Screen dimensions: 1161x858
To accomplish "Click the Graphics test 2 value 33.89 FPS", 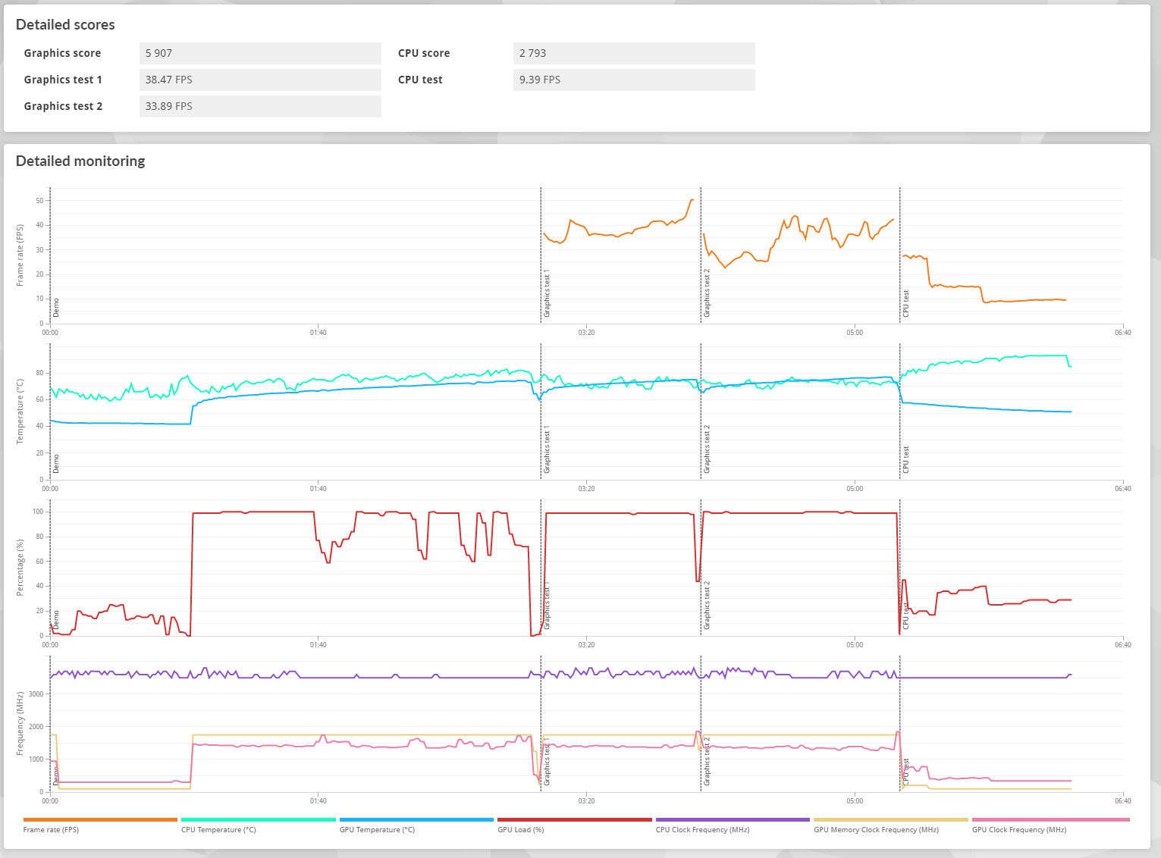I will point(260,106).
